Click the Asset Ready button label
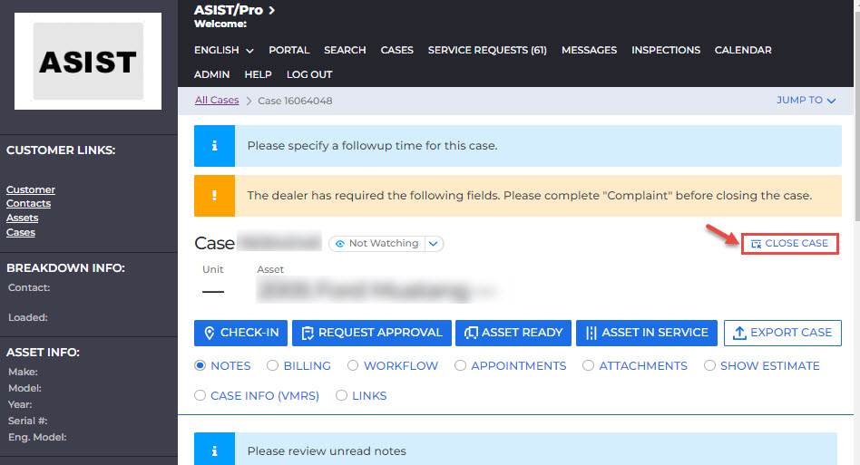This screenshot has width=860, height=465. [x=523, y=333]
